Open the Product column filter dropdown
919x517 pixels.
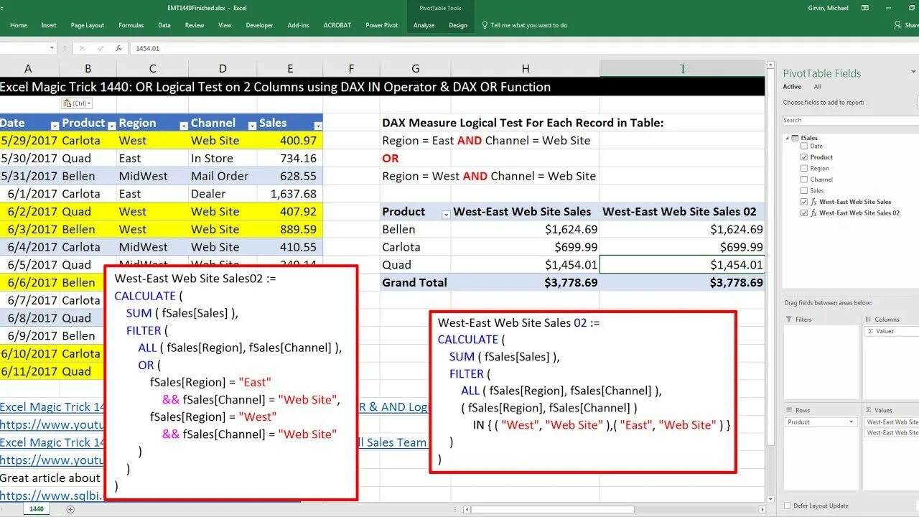(x=111, y=126)
